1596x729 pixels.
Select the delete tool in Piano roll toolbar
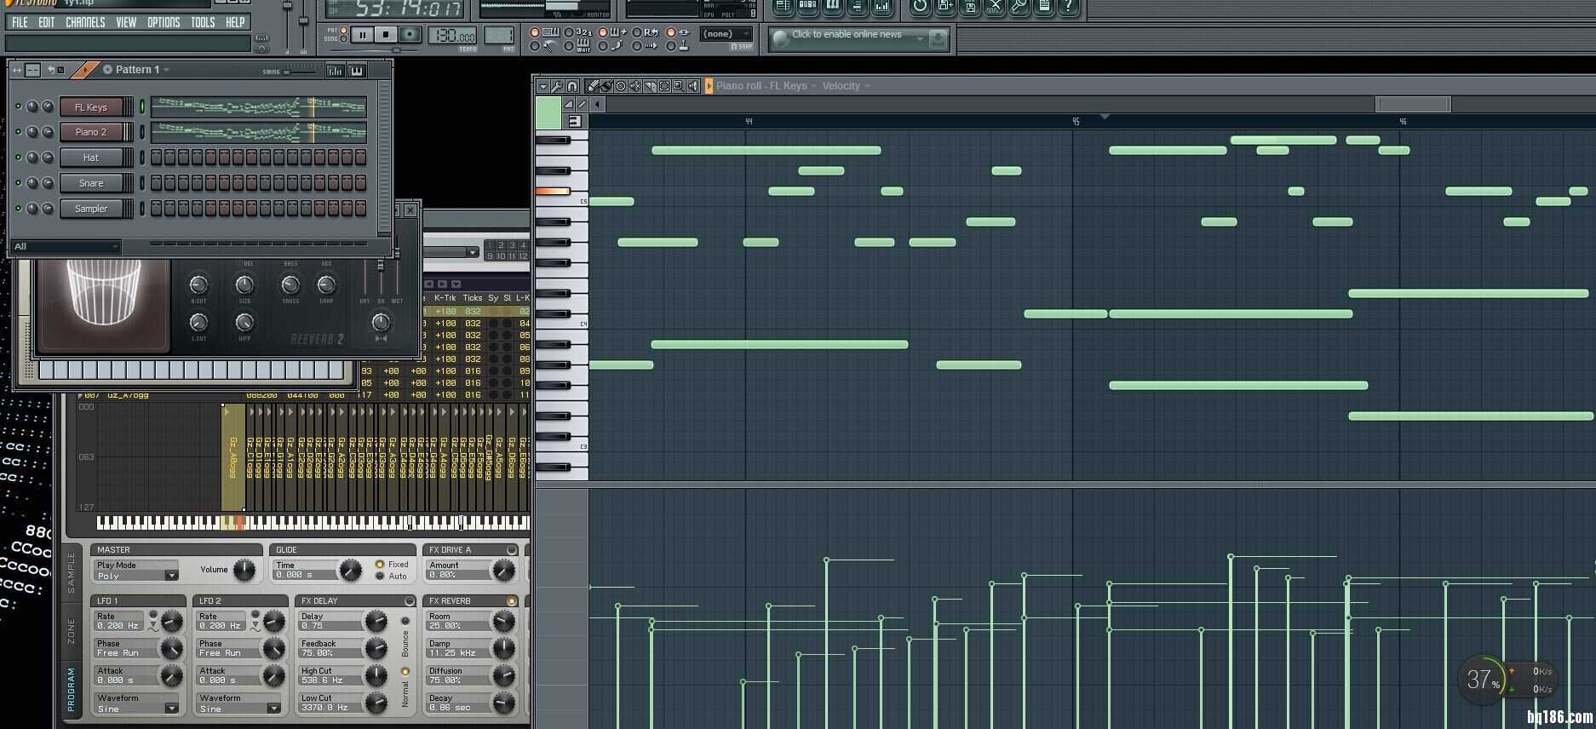pyautogui.click(x=621, y=86)
